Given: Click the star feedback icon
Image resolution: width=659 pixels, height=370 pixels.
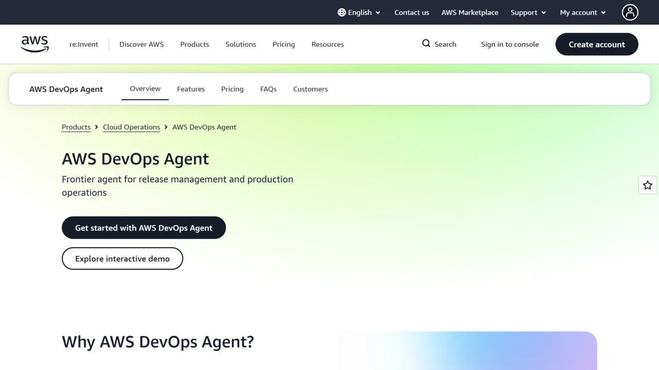Looking at the screenshot, I should click(648, 185).
